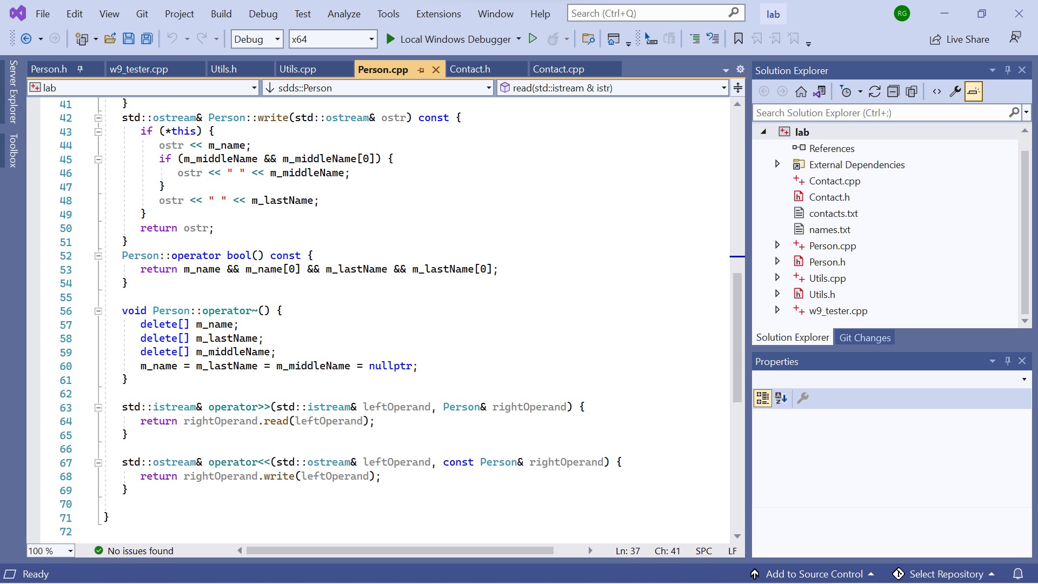Image resolution: width=1038 pixels, height=584 pixels.
Task: Click the Start Without Debugging outline play icon
Action: 533,39
